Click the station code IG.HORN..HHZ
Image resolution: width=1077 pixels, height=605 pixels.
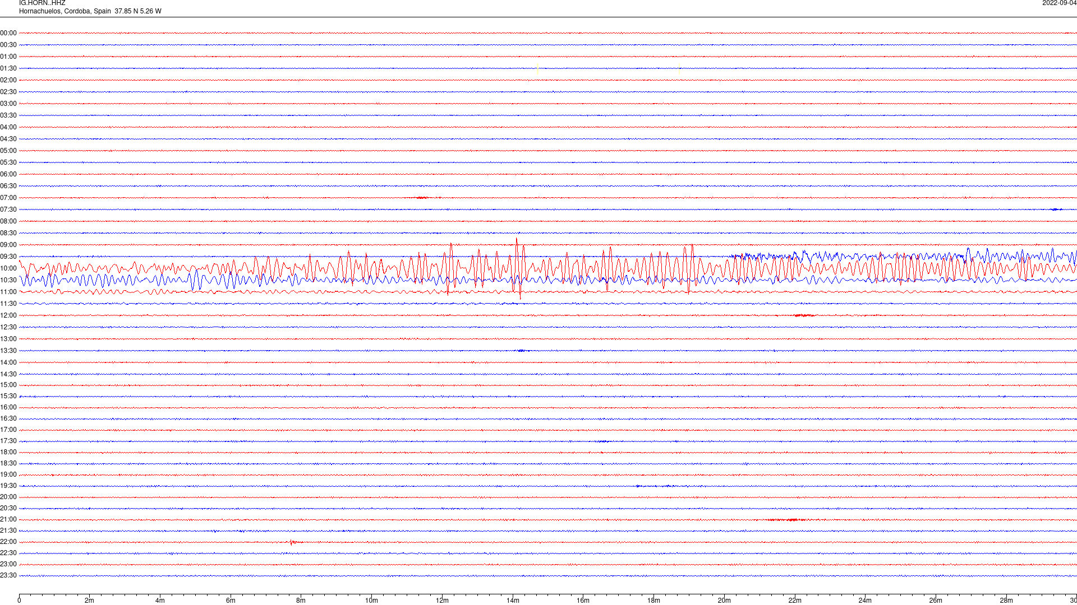[x=42, y=3]
